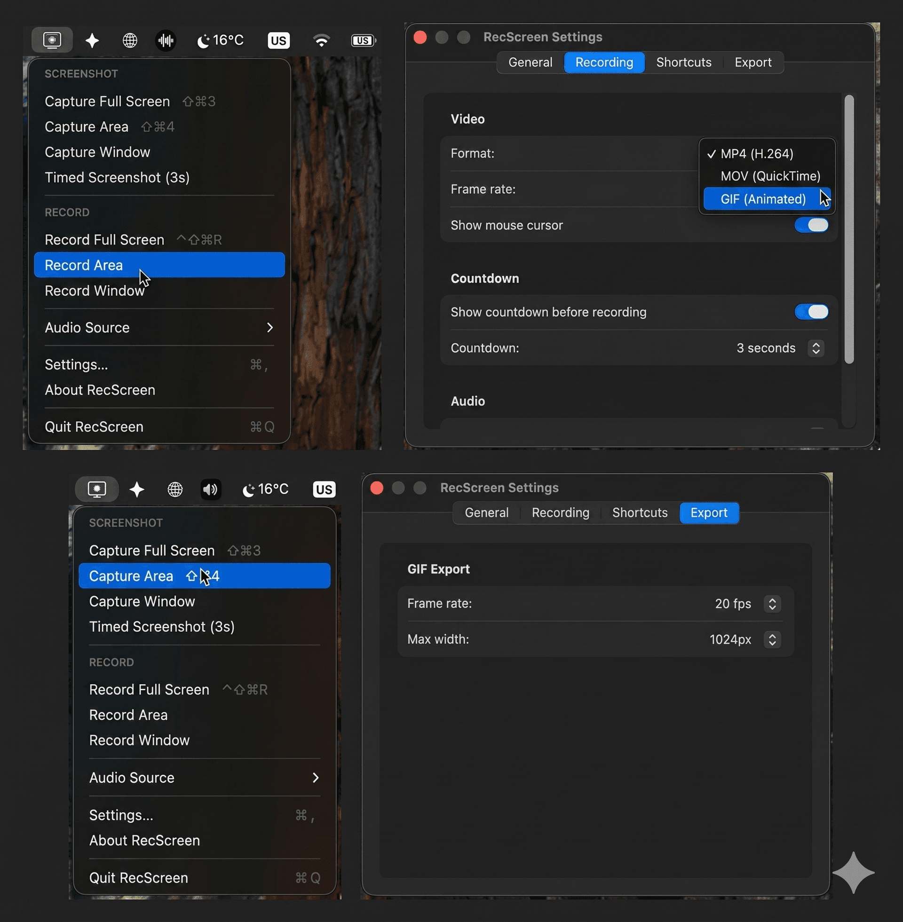Close the top RecScreen Settings window
Image resolution: width=903 pixels, height=922 pixels.
point(420,38)
